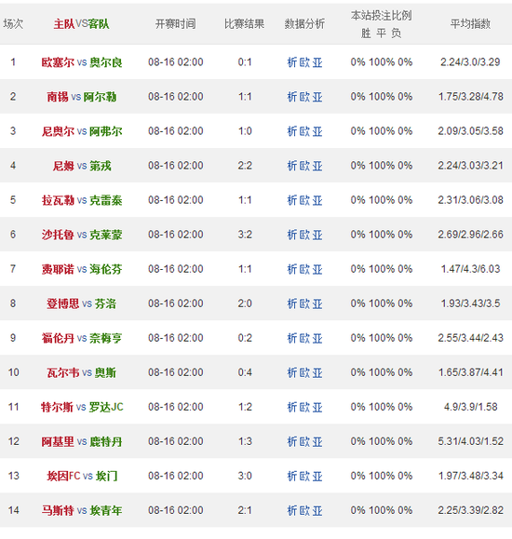
Task: Click the 数据分析 column header
Action: (x=304, y=23)
